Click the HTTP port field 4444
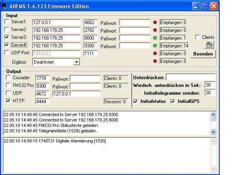248x175 pixels. click(x=42, y=101)
